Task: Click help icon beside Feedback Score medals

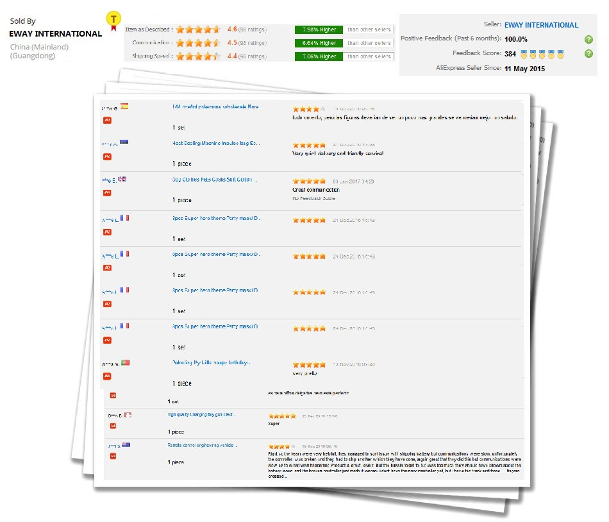Action: [x=588, y=54]
